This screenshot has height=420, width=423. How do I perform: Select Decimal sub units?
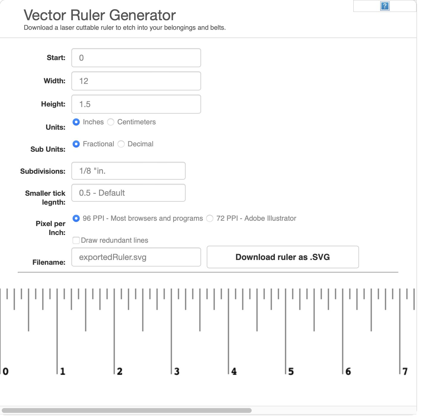121,144
